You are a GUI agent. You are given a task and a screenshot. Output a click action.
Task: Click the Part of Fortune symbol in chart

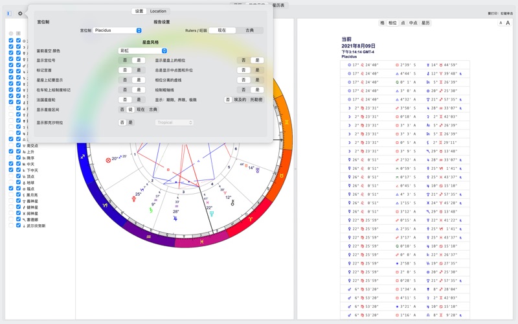[x=108, y=159]
